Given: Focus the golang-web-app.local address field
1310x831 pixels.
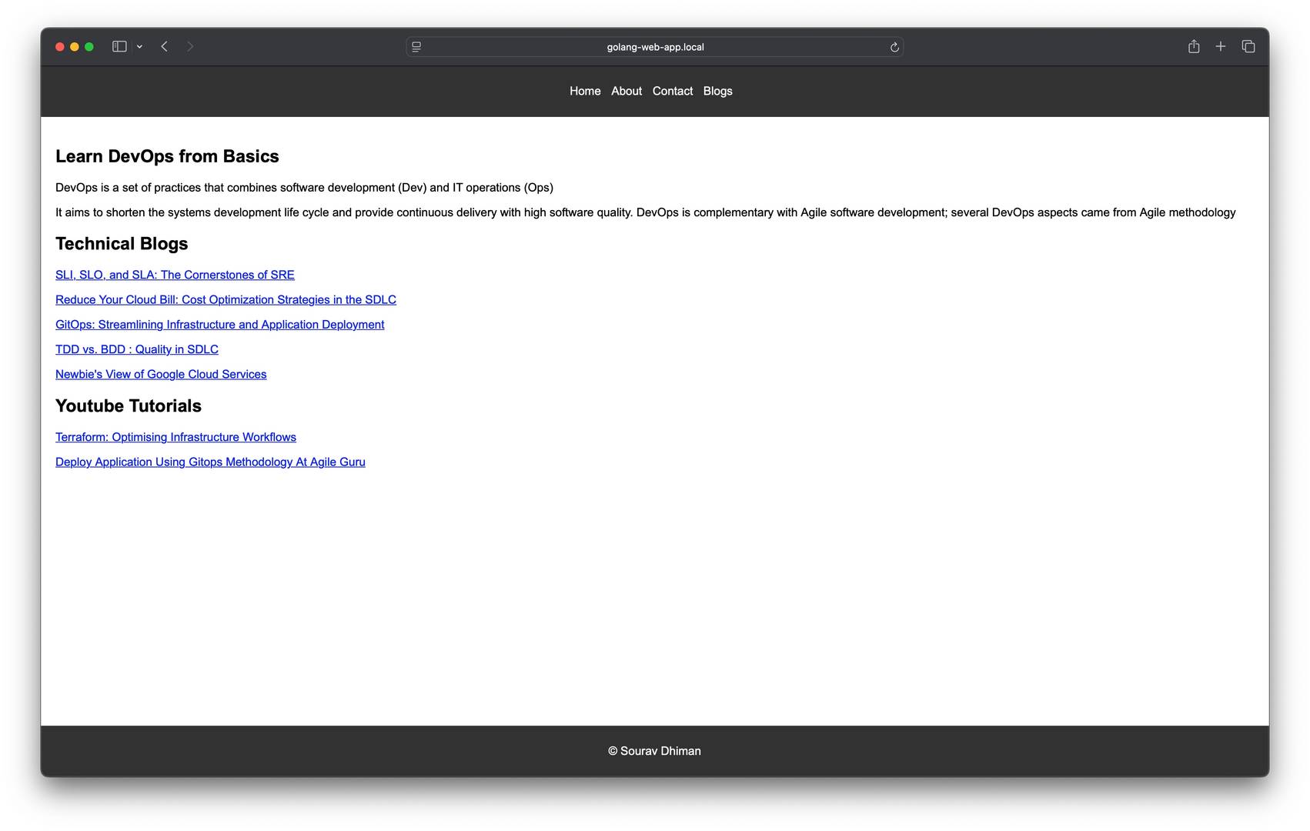Looking at the screenshot, I should point(655,47).
